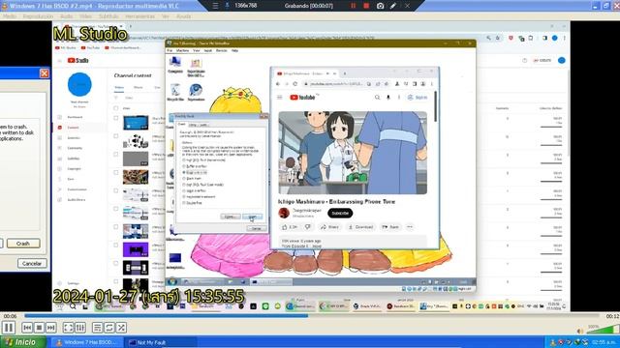Open the Medio menu

[x=10, y=16]
